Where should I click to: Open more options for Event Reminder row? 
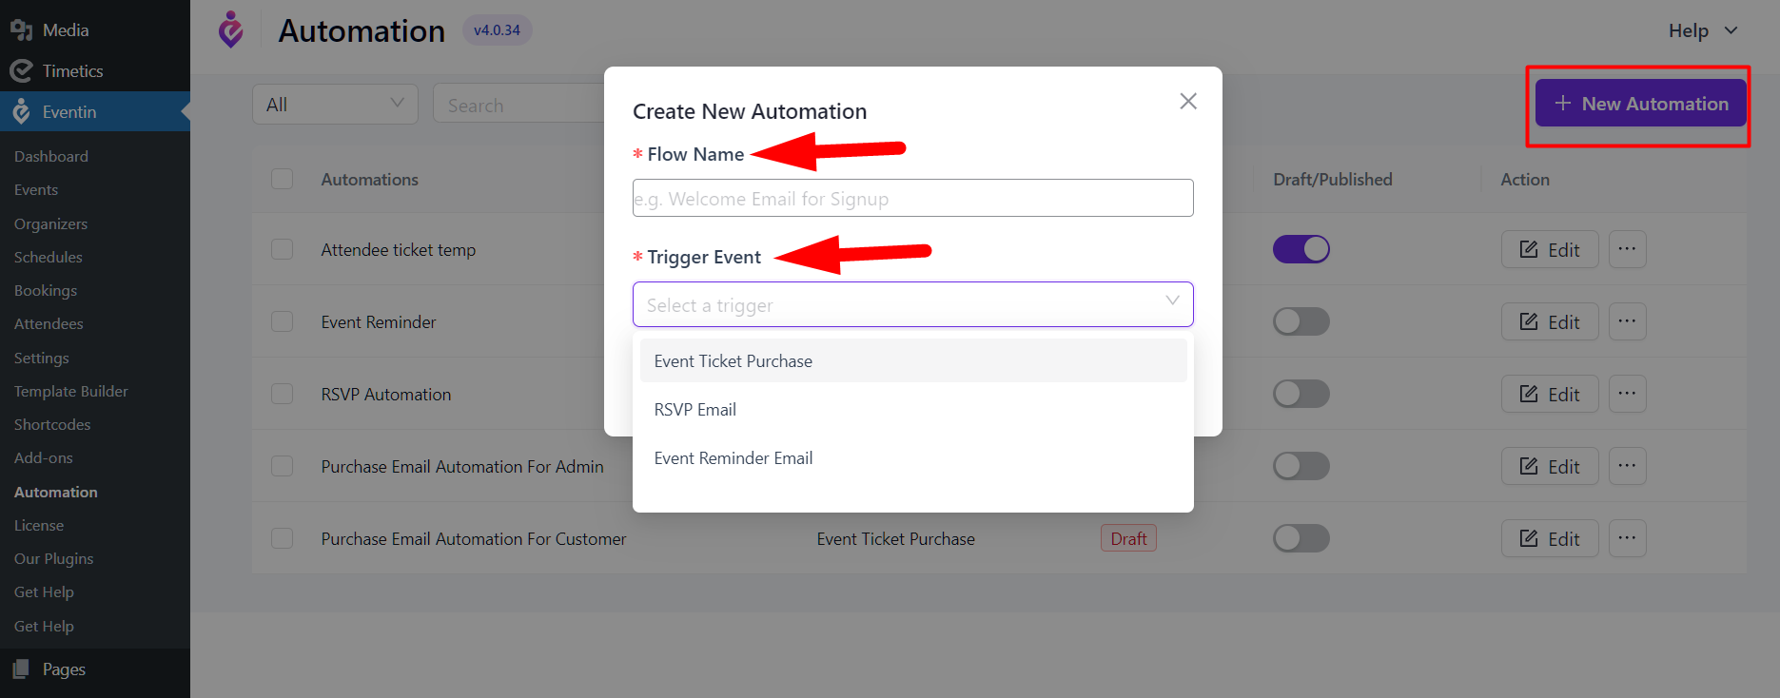click(1627, 321)
